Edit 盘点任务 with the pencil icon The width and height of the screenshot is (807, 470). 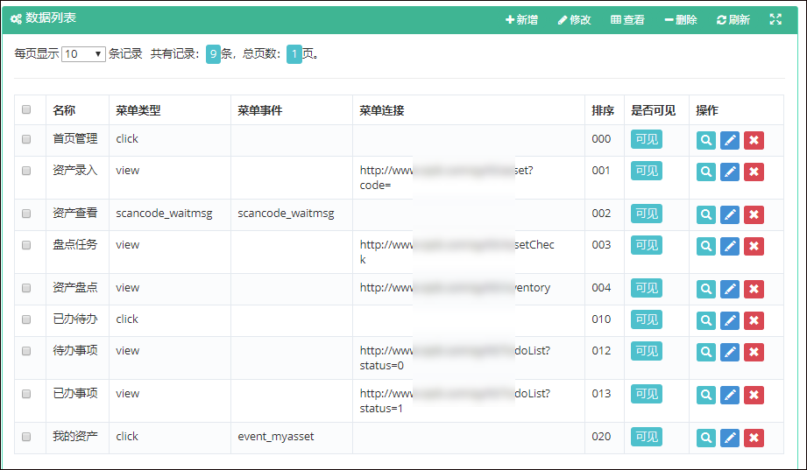(730, 246)
